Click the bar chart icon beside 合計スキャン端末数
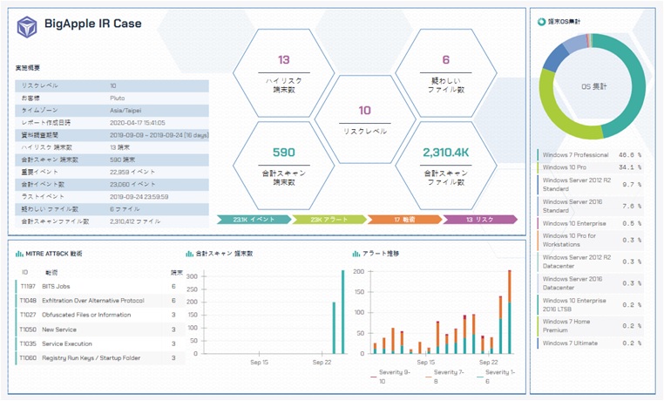The height and width of the screenshot is (401, 664). coord(190,254)
